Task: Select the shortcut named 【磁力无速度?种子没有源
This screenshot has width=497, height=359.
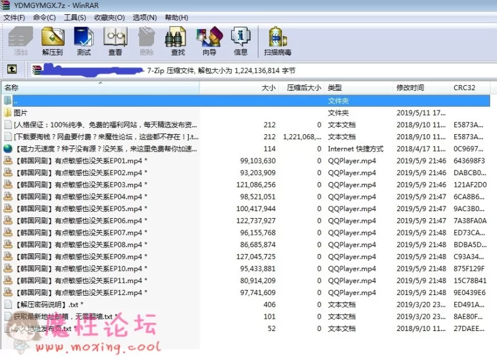Action: point(106,148)
